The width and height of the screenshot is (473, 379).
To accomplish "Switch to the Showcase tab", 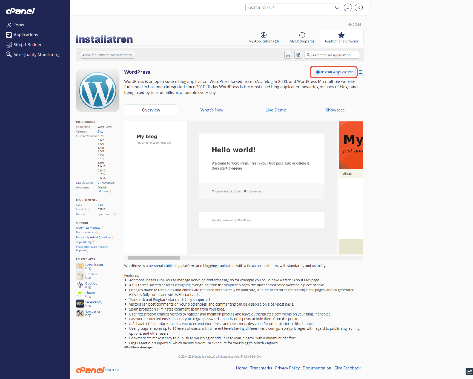I will (335, 110).
